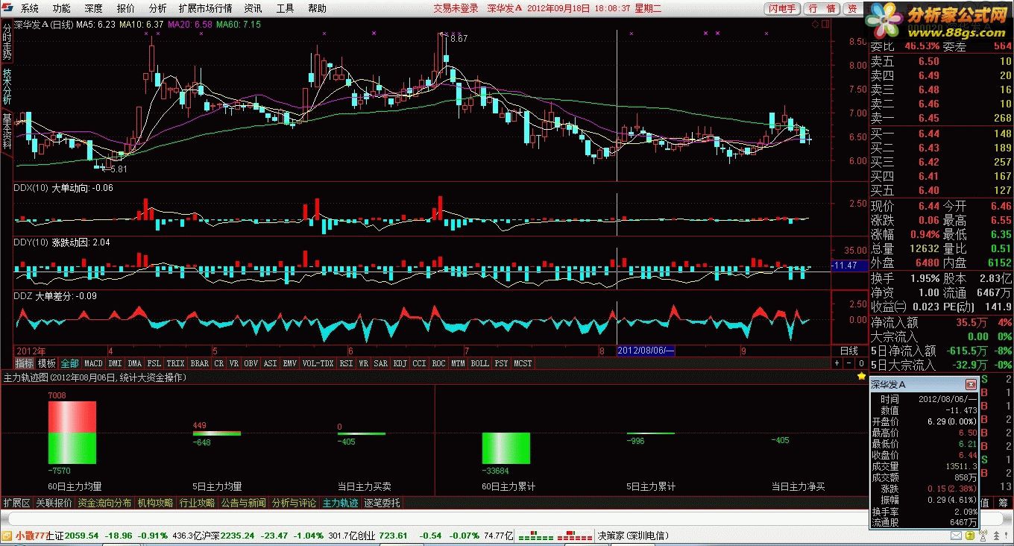Click the 资 button in title bar
1014x546 pixels.
point(851,9)
